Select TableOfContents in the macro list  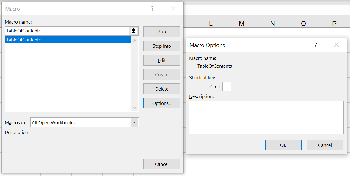68,40
